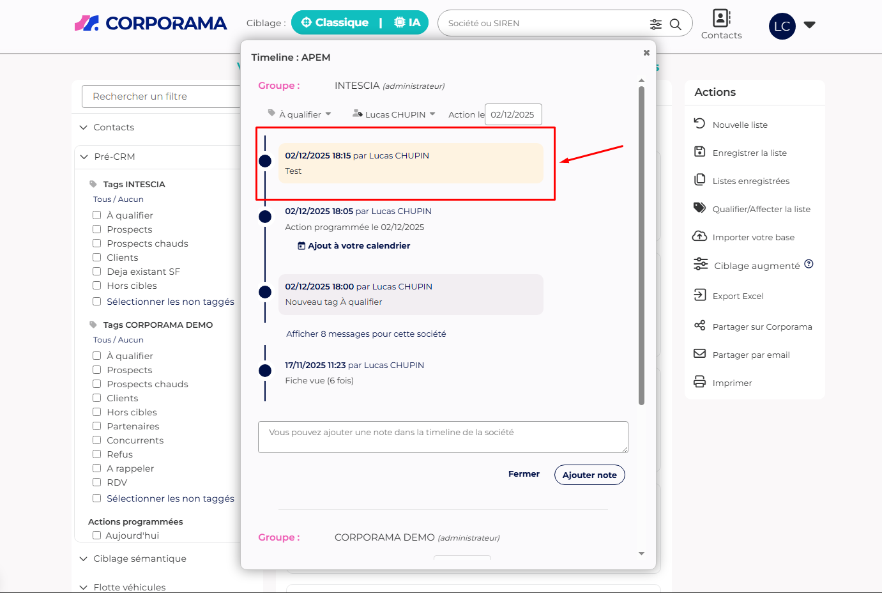The height and width of the screenshot is (593, 882).
Task: Click the Contacts address book icon
Action: [x=721, y=18]
